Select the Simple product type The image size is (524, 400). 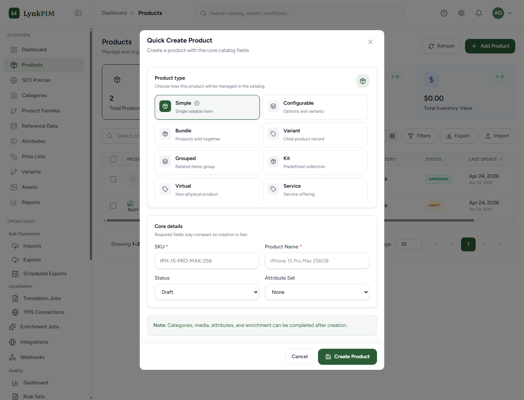[207, 107]
